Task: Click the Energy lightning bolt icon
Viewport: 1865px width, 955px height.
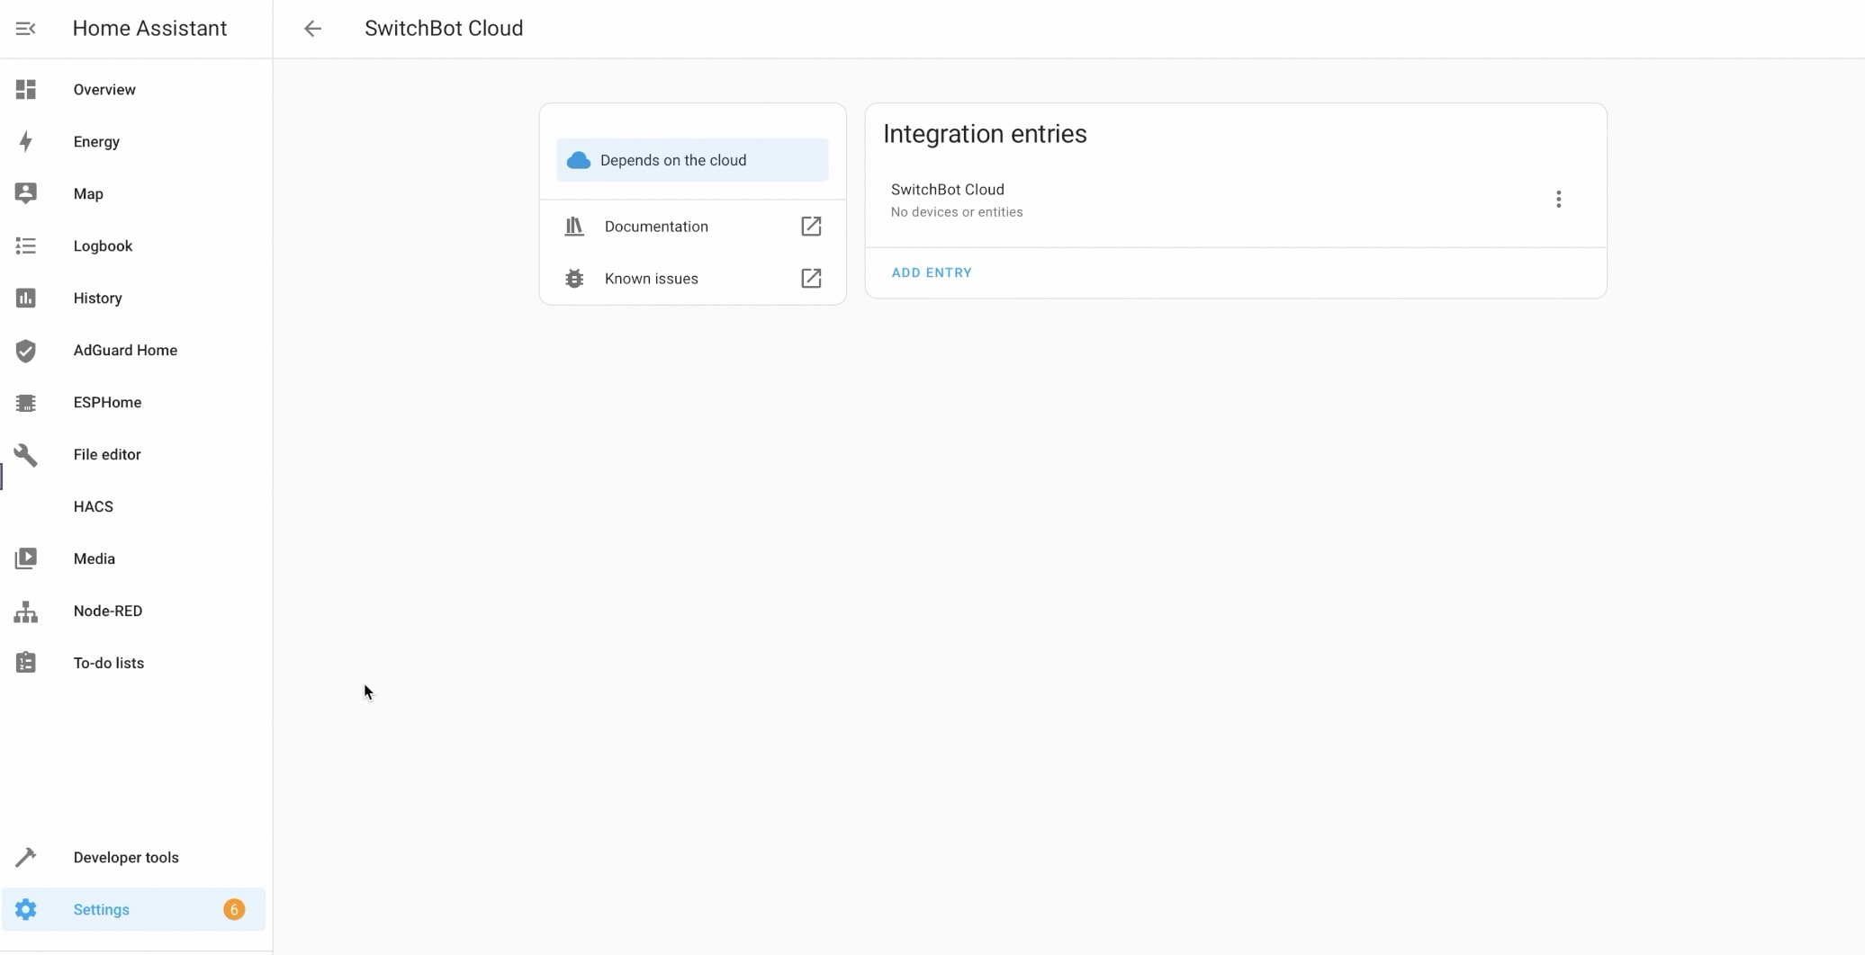Action: click(x=26, y=142)
